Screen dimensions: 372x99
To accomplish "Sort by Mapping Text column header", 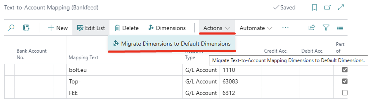I will point(83,58).
